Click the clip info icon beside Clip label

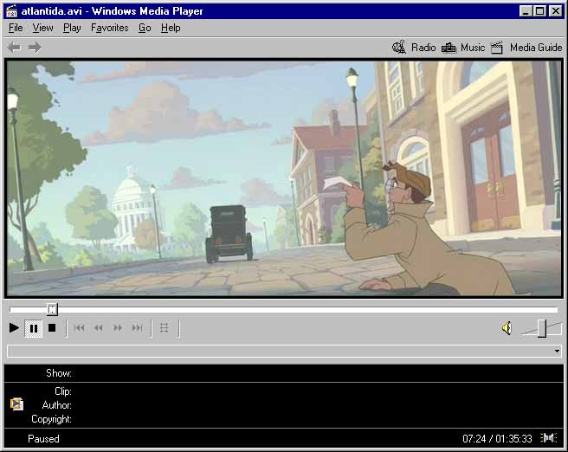click(16, 404)
